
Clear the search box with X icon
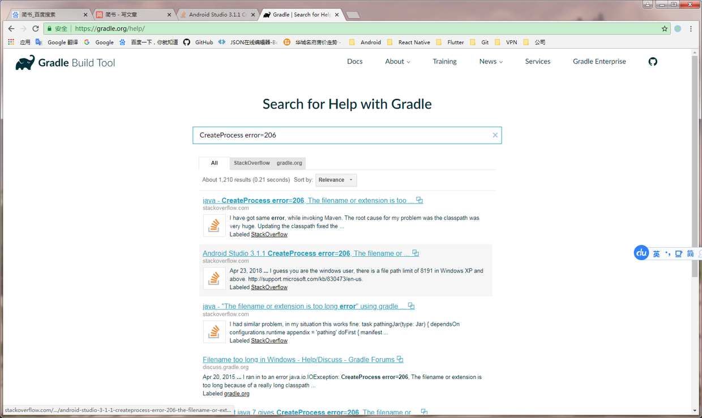click(495, 135)
